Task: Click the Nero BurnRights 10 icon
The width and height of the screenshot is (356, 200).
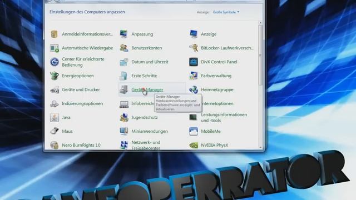Action: [55, 145]
